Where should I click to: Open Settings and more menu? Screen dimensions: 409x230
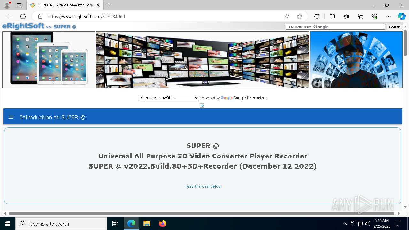(389, 16)
